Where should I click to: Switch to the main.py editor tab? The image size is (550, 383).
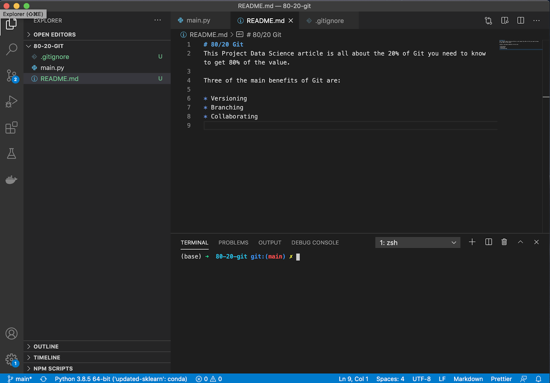(x=198, y=21)
